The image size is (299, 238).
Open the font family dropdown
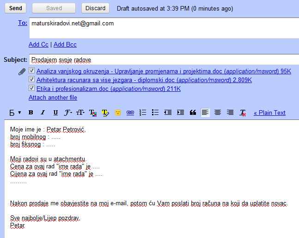(68, 113)
